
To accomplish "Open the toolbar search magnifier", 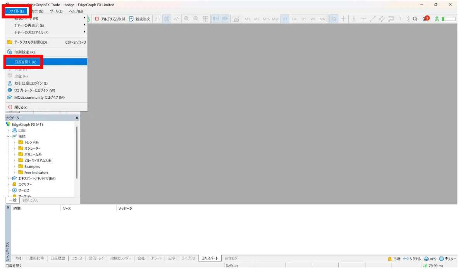I will 415,19.
